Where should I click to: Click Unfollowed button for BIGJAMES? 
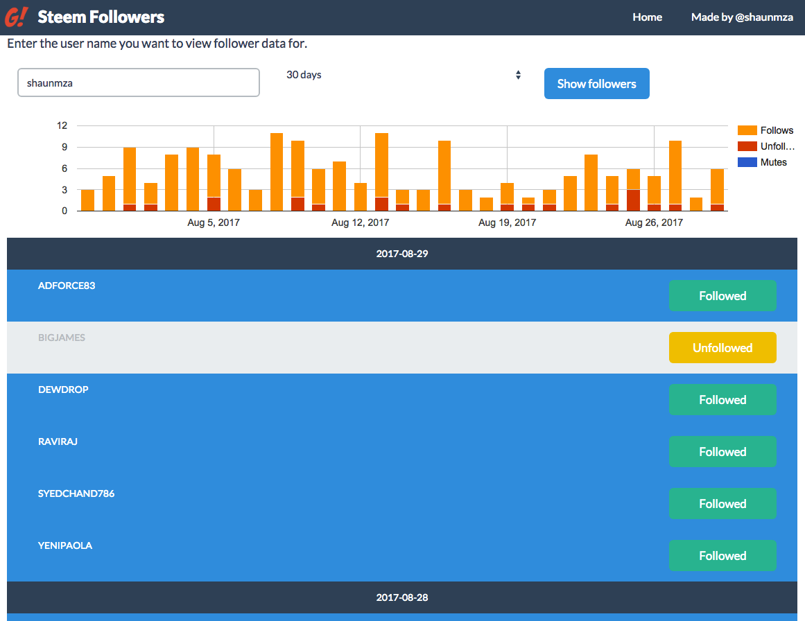722,347
